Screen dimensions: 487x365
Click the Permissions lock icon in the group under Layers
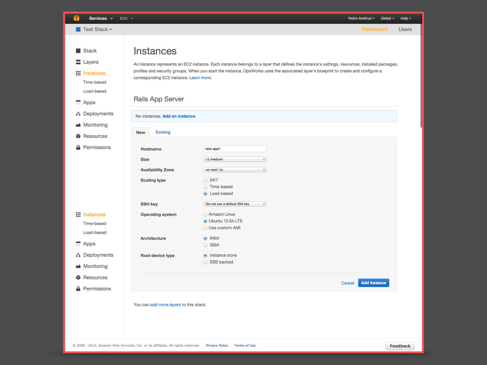coord(78,147)
